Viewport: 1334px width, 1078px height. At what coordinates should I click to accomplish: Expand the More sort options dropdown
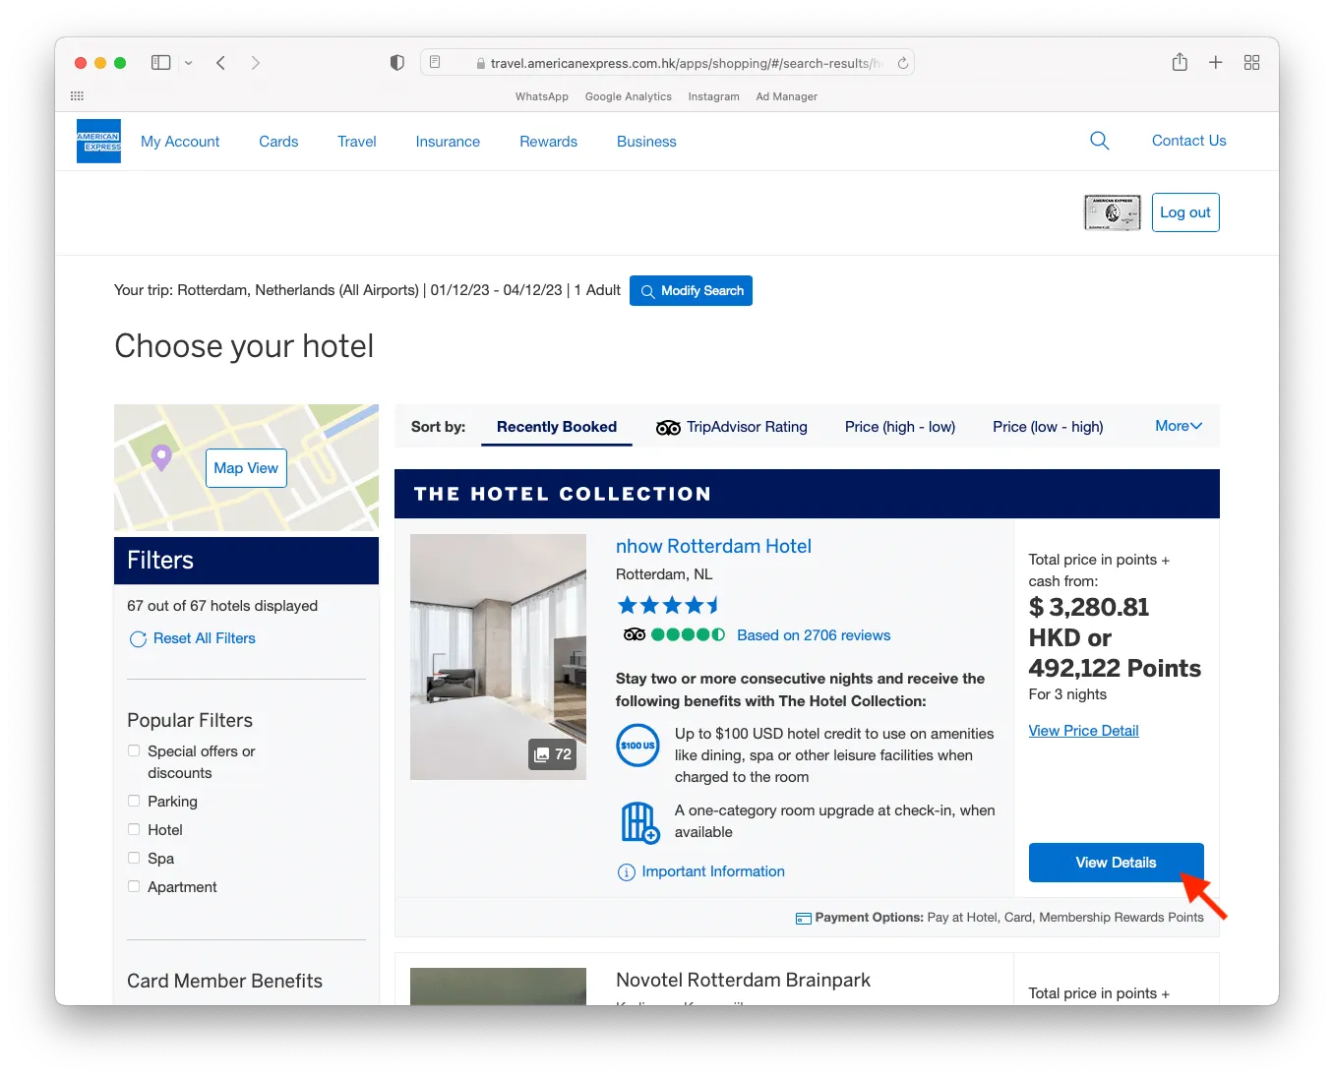(x=1179, y=426)
